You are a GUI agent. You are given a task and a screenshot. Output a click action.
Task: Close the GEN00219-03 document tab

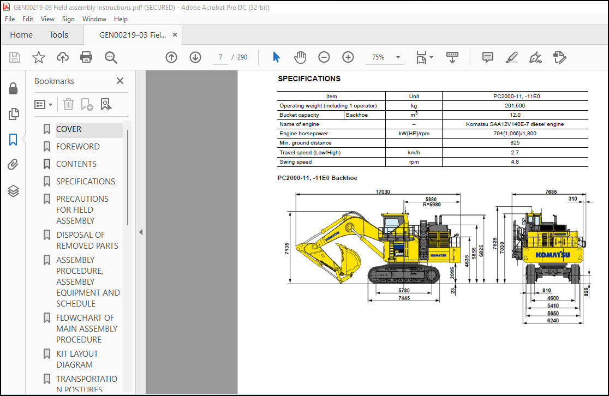tap(175, 34)
